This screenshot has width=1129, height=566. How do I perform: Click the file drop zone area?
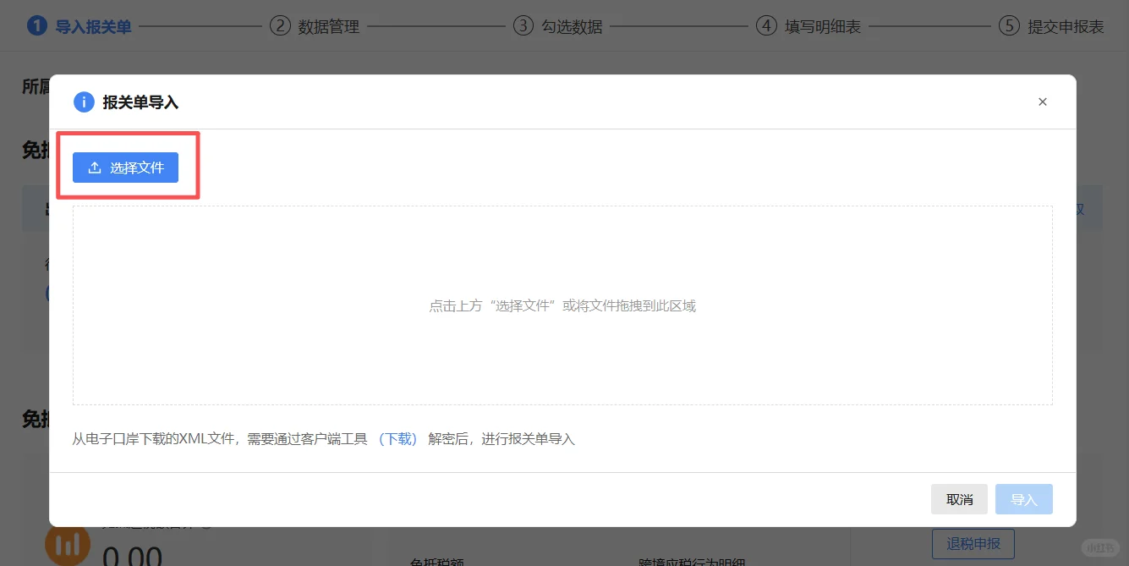click(562, 305)
